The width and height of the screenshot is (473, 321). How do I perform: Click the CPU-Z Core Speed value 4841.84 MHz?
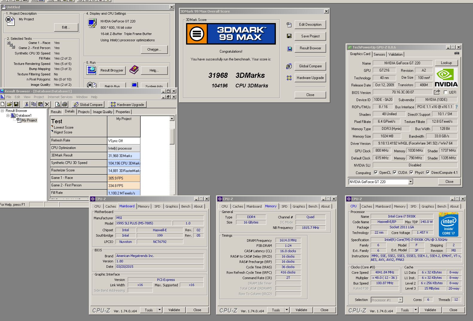click(x=385, y=272)
